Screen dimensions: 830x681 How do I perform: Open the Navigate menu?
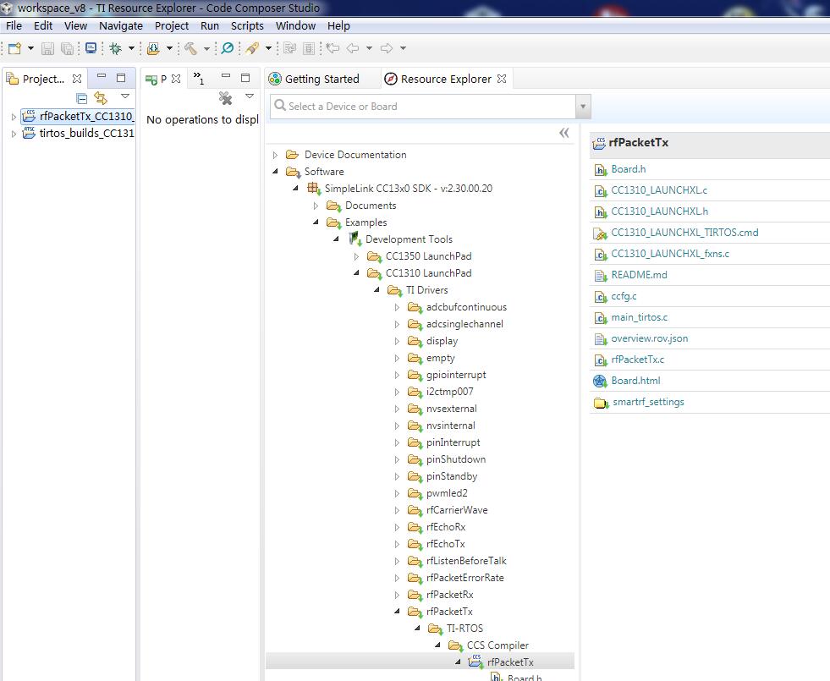[121, 26]
